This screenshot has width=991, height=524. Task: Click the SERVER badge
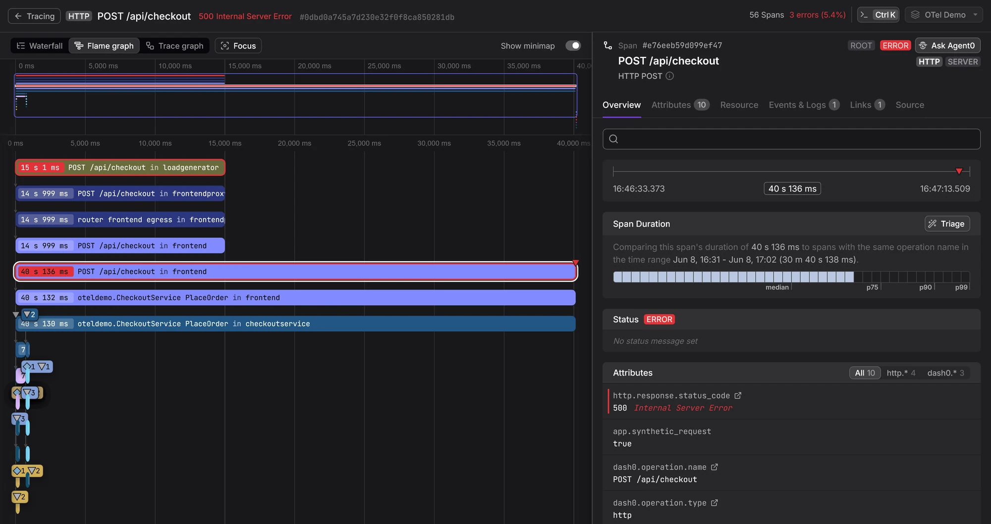coord(962,62)
